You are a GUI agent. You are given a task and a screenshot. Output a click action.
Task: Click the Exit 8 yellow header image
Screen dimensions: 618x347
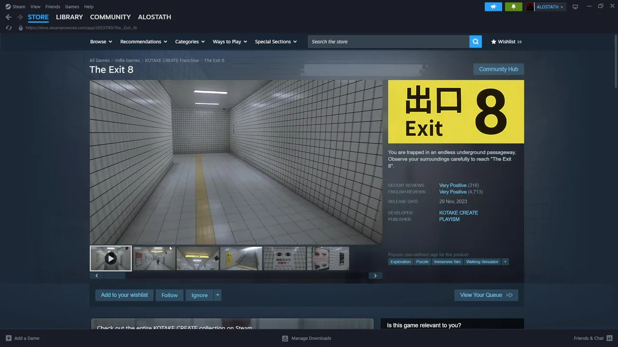[456, 112]
